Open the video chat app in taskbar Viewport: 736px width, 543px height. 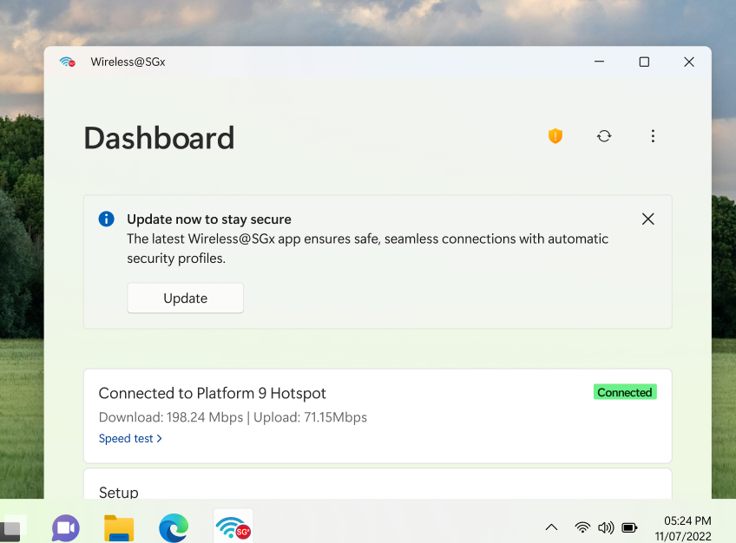(x=66, y=528)
